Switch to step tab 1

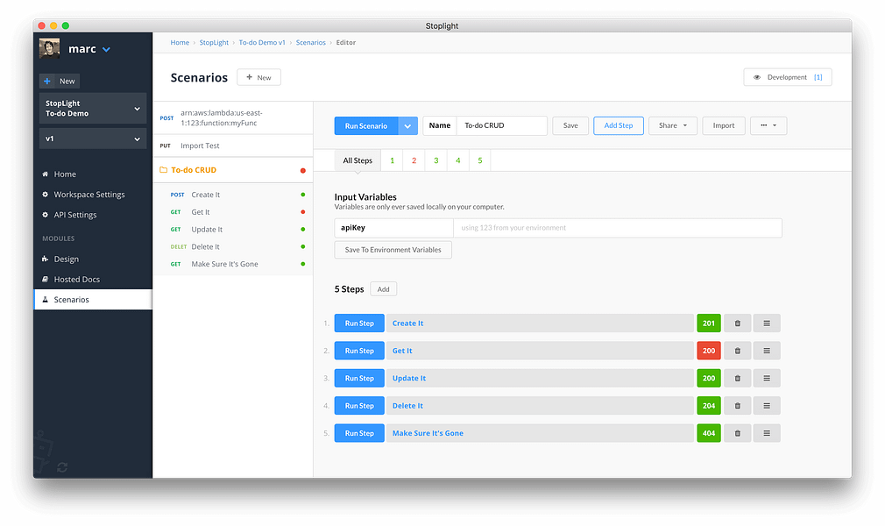[x=393, y=160]
